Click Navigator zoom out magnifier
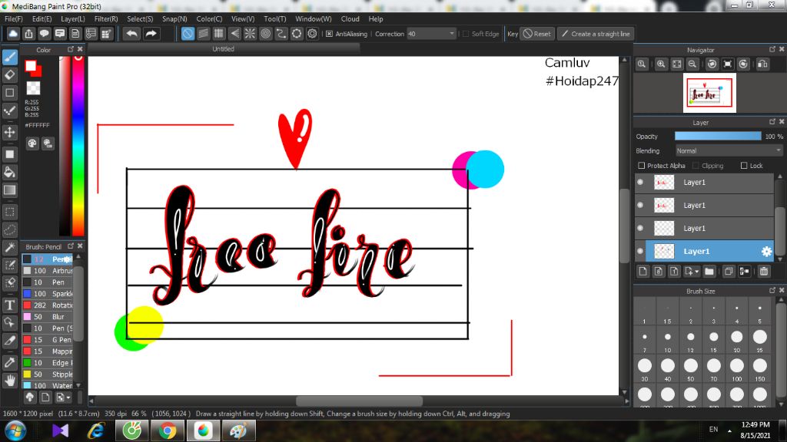787x442 pixels. point(692,64)
